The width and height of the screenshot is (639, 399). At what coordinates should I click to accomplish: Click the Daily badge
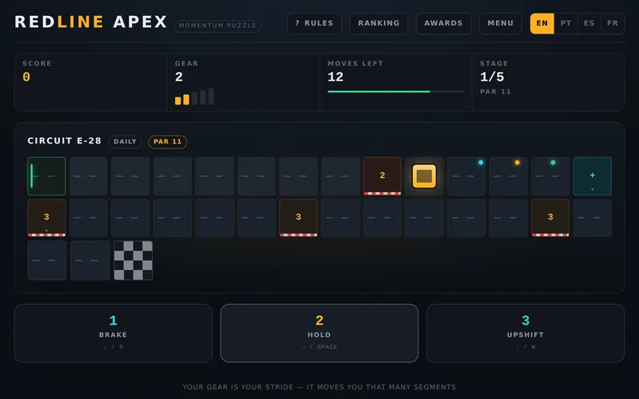click(125, 142)
